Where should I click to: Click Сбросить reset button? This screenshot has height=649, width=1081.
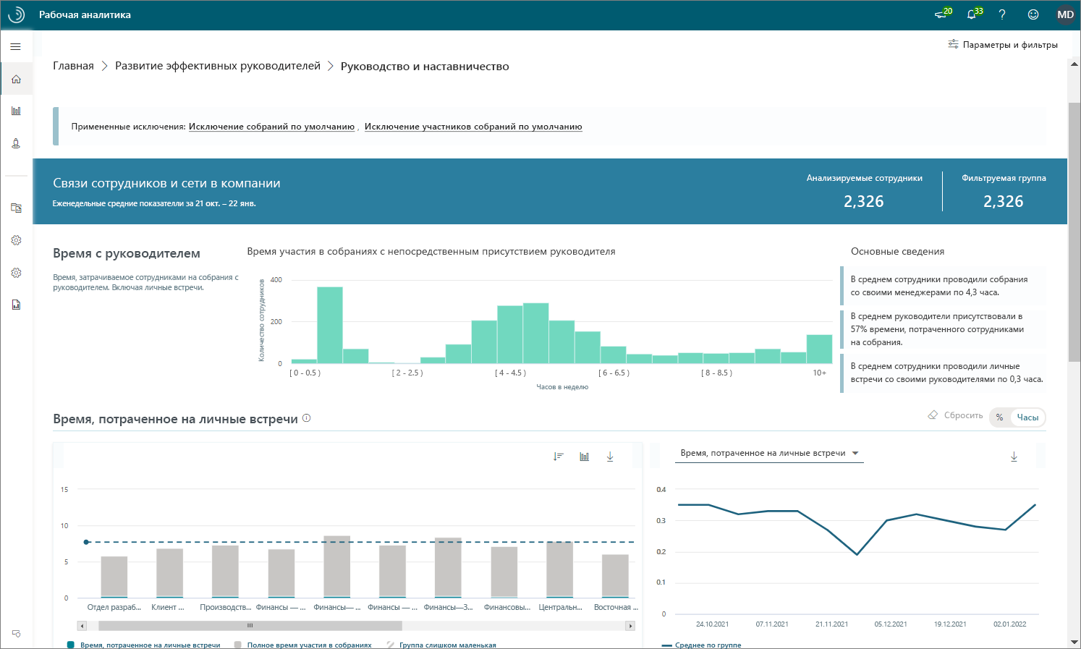tap(956, 415)
